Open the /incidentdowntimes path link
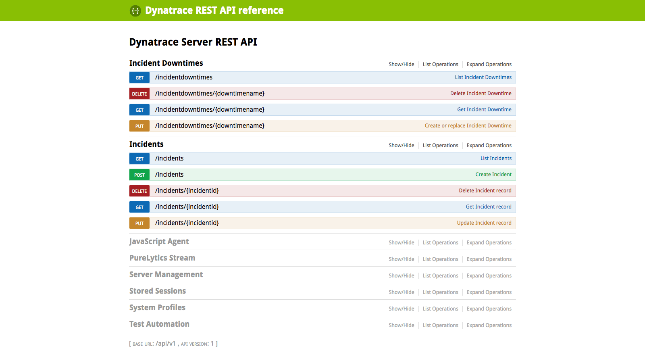Screen dimensions: 645x363 tap(184, 77)
